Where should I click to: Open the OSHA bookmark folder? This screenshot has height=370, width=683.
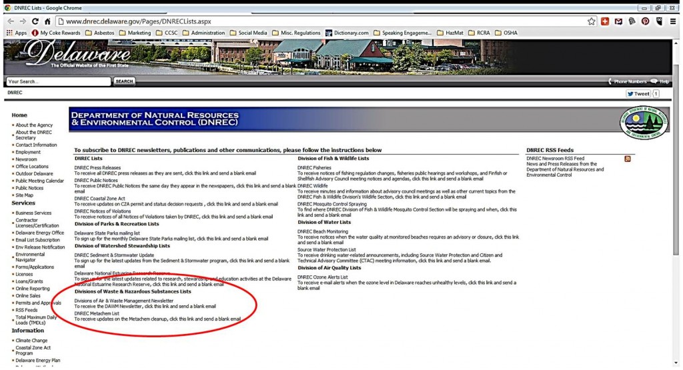(506, 33)
